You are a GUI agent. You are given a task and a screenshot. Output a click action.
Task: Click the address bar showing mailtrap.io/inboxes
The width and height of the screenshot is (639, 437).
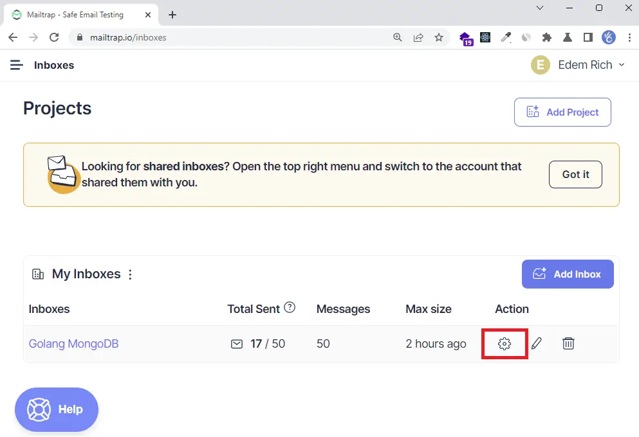tap(129, 37)
